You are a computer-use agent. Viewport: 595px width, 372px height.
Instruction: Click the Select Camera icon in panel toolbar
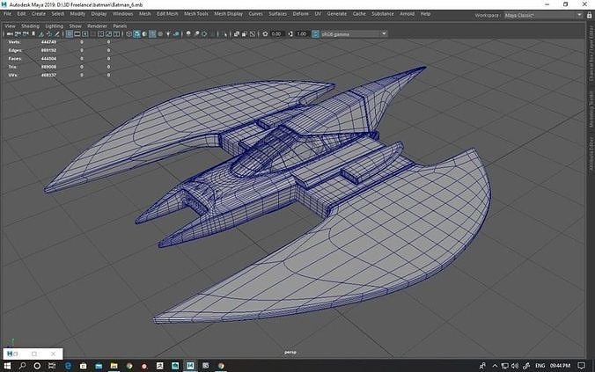[8, 33]
